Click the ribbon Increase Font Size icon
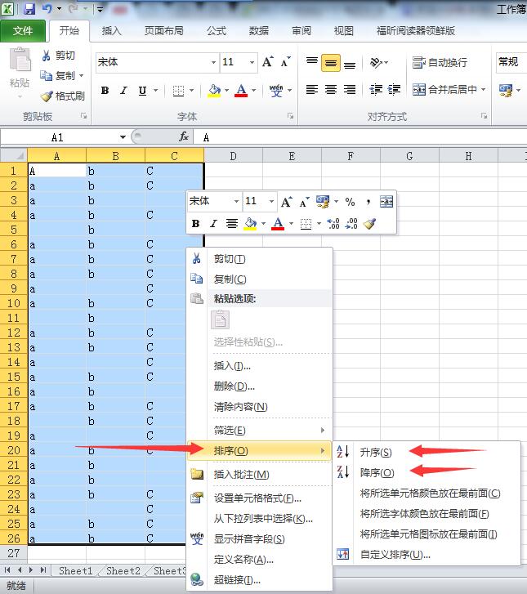Viewport: 527px width, 594px height. (267, 62)
